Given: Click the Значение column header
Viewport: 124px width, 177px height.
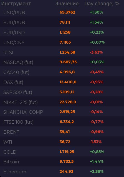Looking at the screenshot, I should coord(67,4).
